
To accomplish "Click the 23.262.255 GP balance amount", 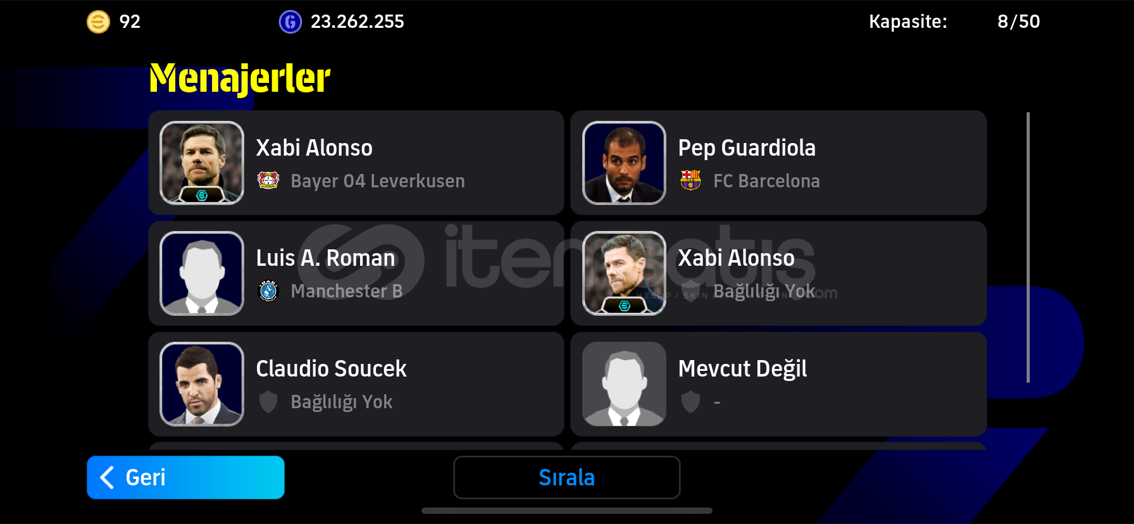I will tap(357, 22).
